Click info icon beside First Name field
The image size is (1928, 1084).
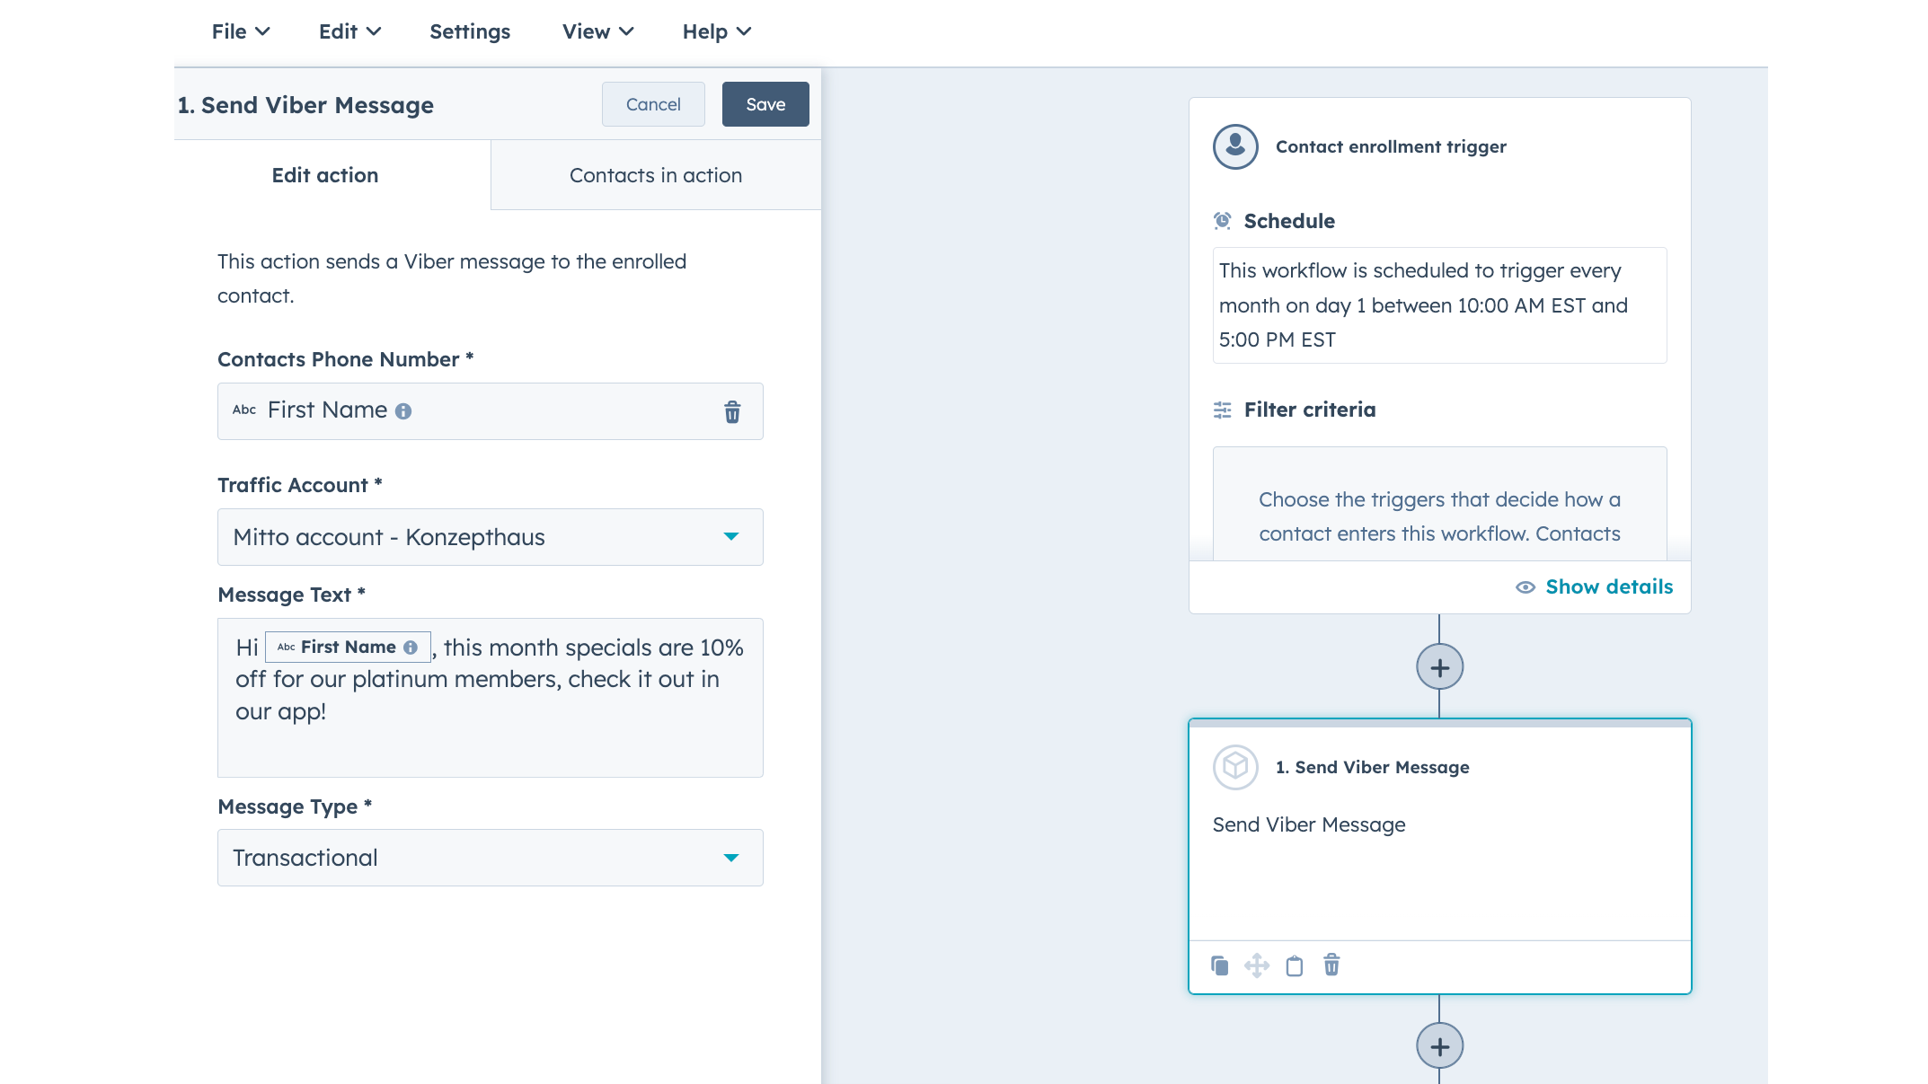403,411
